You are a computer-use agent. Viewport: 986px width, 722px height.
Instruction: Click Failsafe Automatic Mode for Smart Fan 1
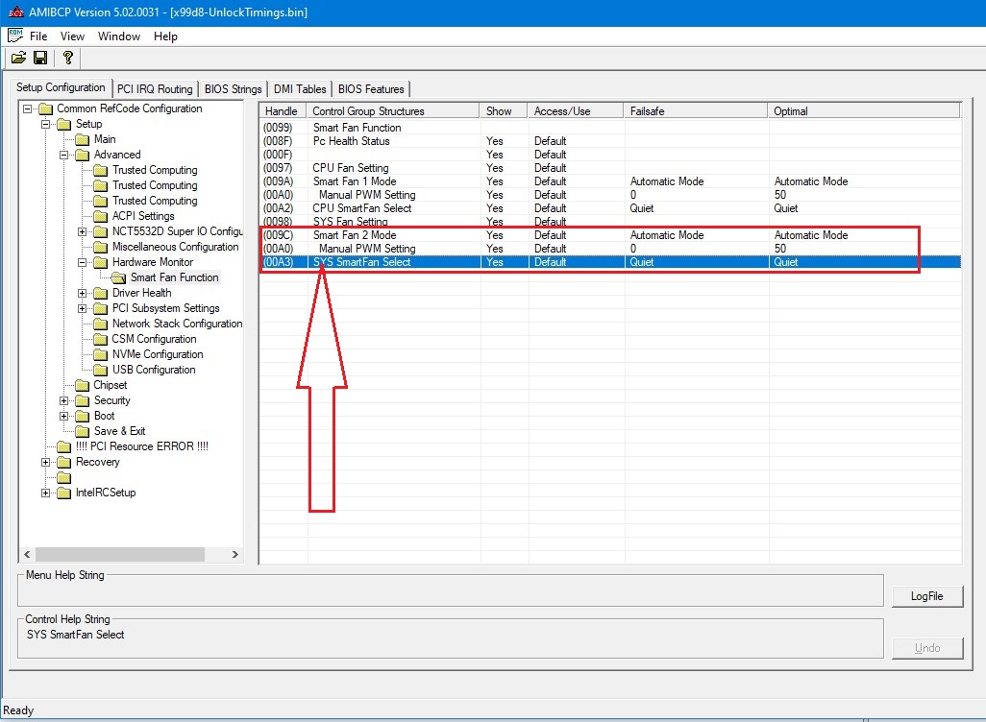coord(667,181)
